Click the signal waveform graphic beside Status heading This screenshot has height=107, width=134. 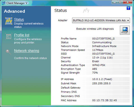click(86, 10)
